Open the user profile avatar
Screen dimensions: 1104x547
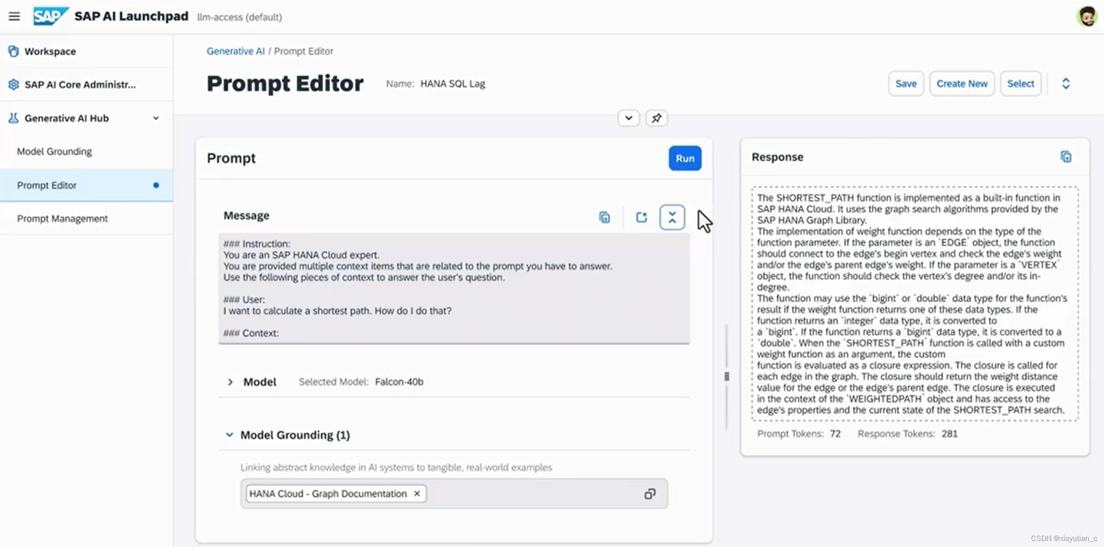point(1087,17)
